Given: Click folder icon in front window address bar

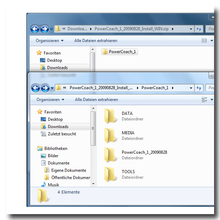Looking at the screenshot, I should coord(58,88).
